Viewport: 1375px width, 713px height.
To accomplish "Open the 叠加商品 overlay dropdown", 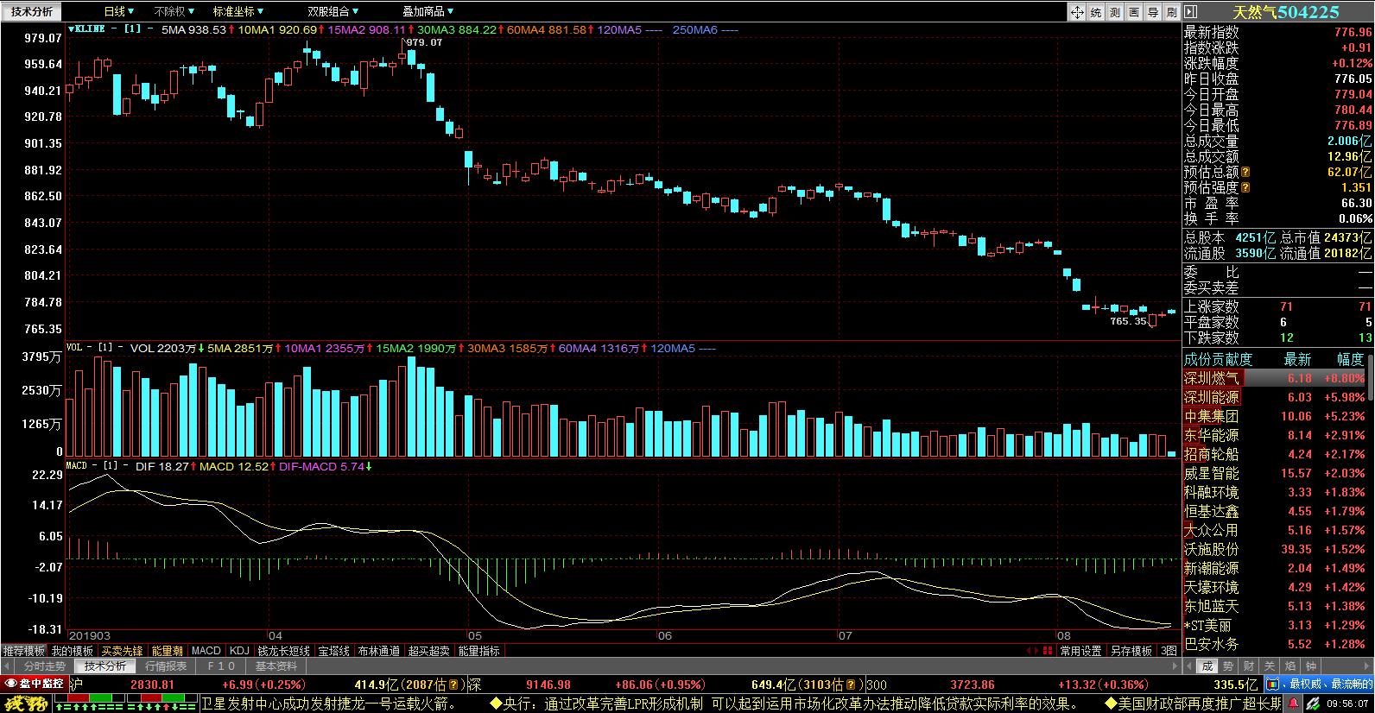I will (x=428, y=11).
